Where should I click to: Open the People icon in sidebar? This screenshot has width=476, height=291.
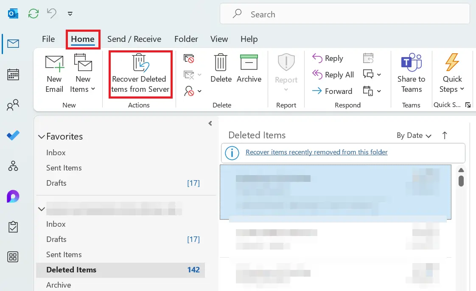point(13,105)
